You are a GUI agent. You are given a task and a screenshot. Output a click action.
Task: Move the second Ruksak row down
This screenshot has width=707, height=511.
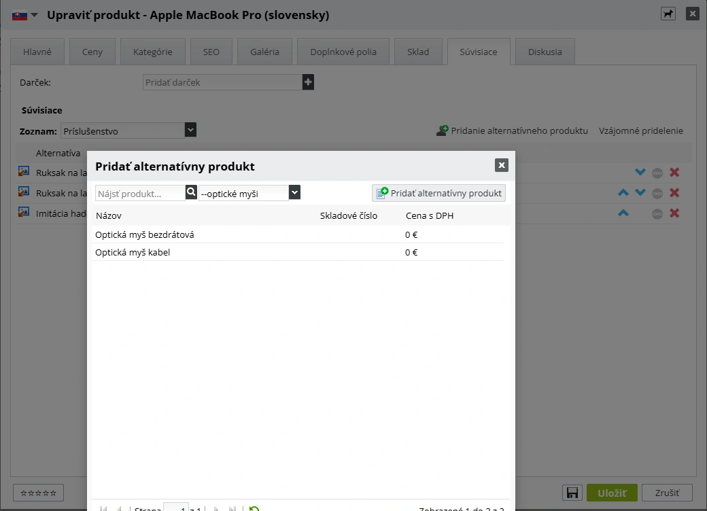(640, 193)
